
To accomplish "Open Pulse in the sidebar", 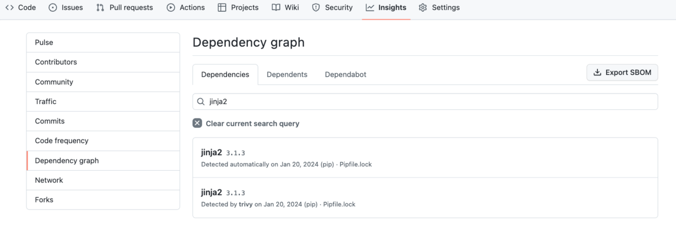I will click(103, 43).
